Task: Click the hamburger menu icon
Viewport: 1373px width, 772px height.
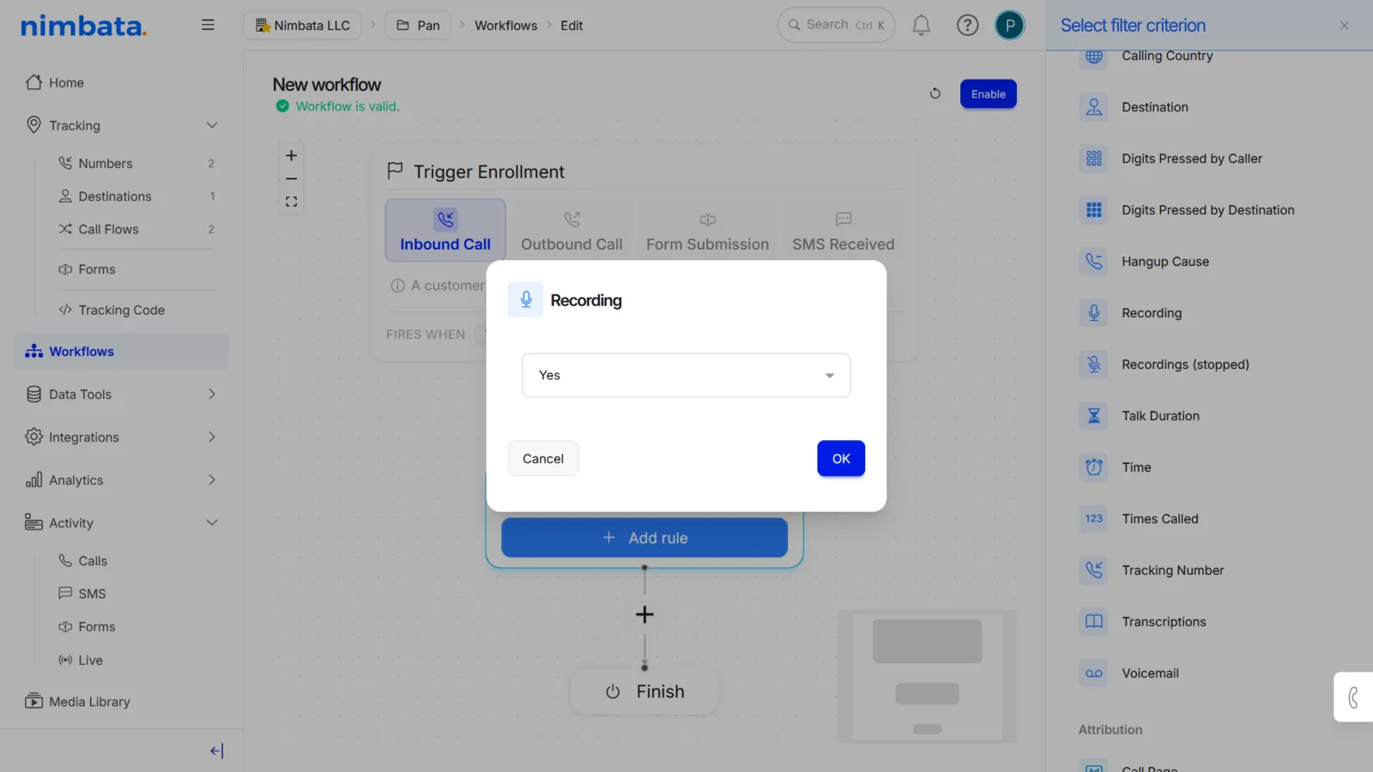Action: (208, 25)
